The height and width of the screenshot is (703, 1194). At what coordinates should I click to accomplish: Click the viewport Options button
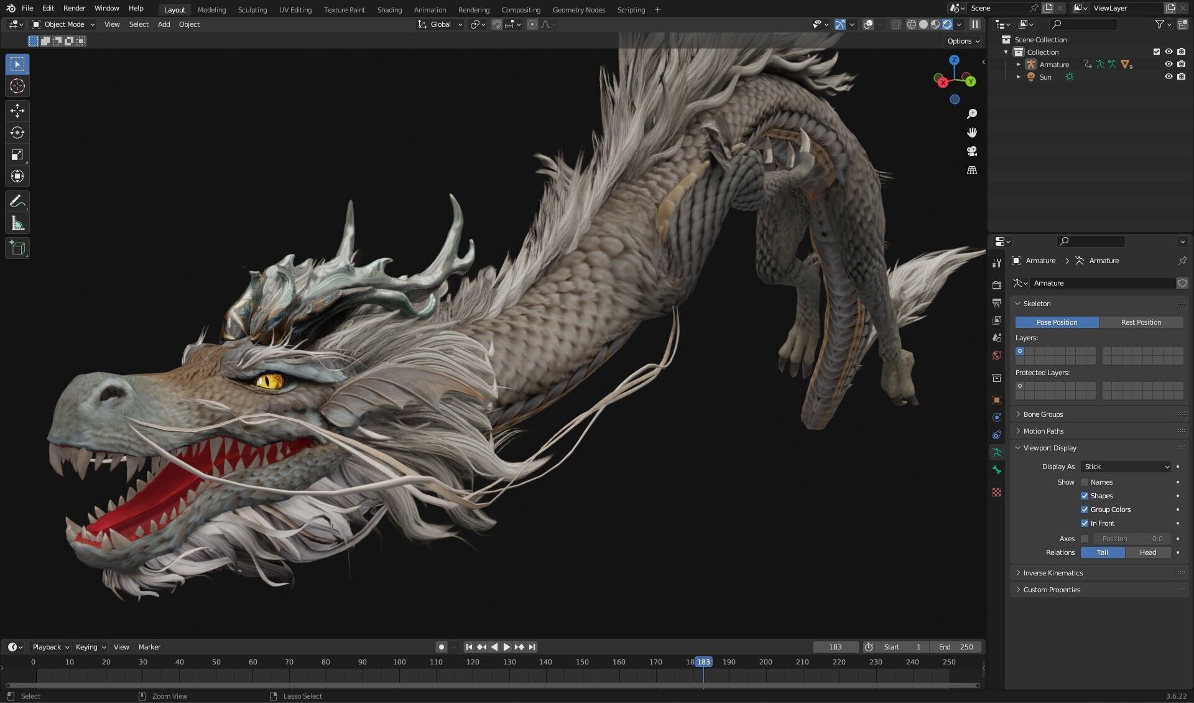pos(963,41)
